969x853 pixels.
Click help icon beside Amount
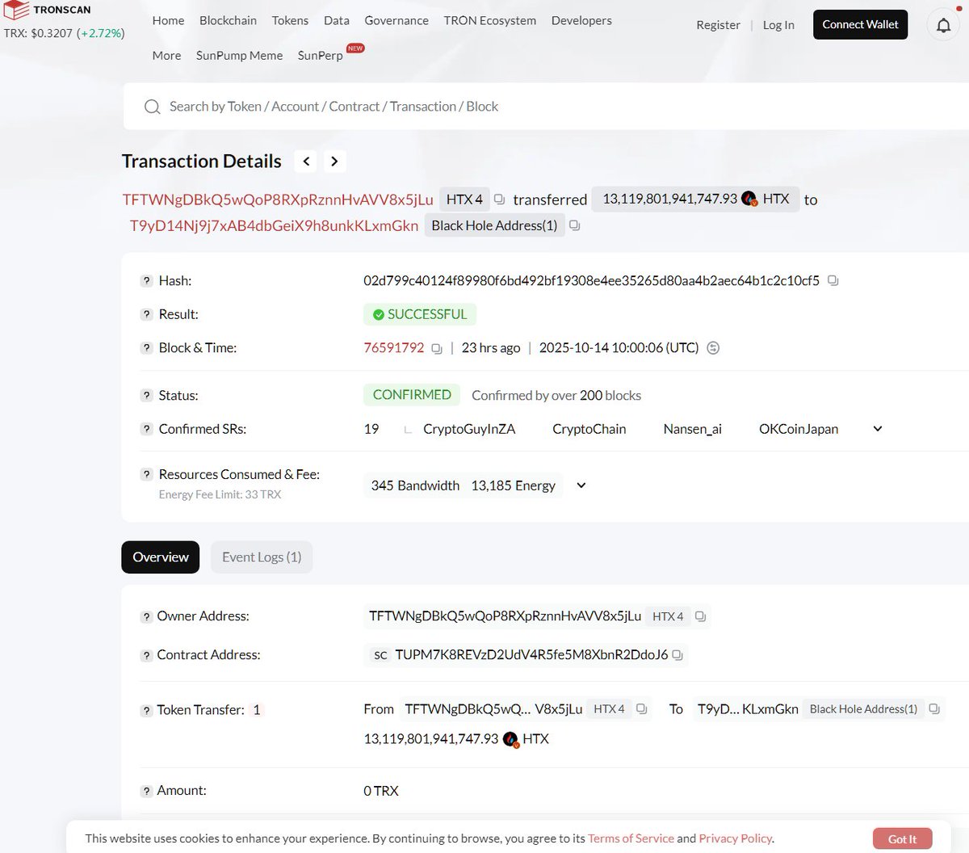point(146,792)
